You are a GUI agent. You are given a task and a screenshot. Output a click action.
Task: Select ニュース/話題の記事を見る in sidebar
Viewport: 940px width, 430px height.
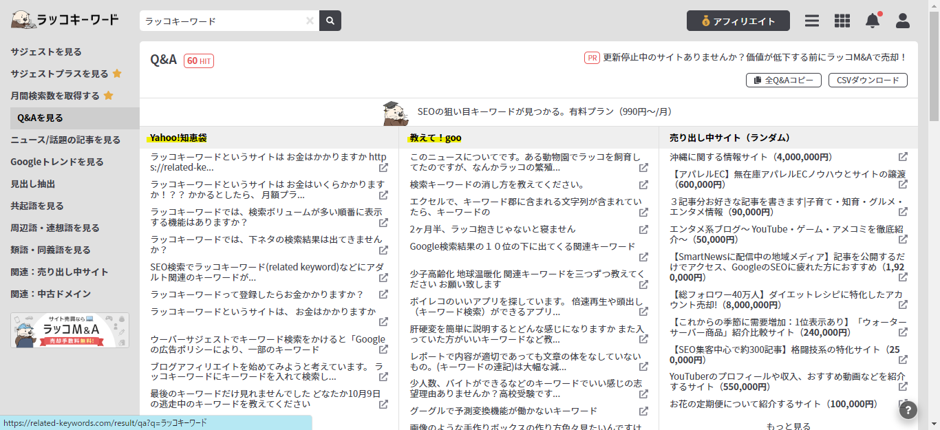click(x=65, y=140)
